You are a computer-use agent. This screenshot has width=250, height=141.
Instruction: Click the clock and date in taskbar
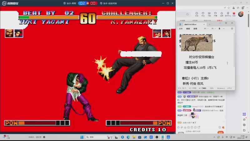pyautogui.click(x=241, y=137)
